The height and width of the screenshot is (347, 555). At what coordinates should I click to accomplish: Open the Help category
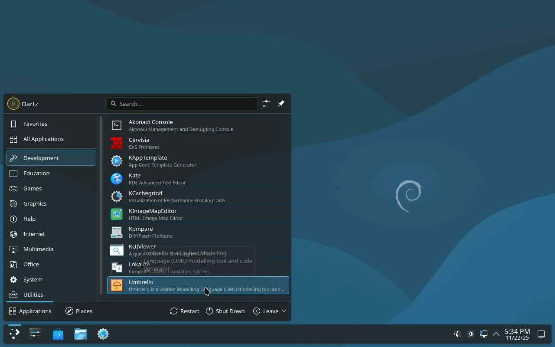coord(51,219)
